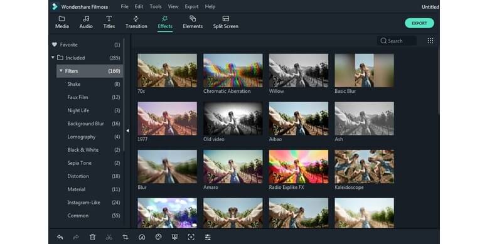Open the Edit menu

[x=139, y=6]
